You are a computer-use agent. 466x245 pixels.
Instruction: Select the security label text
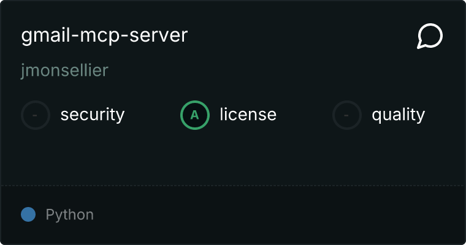(x=92, y=115)
